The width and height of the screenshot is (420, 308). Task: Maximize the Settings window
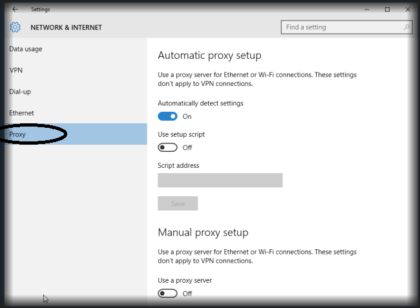[x=387, y=10]
